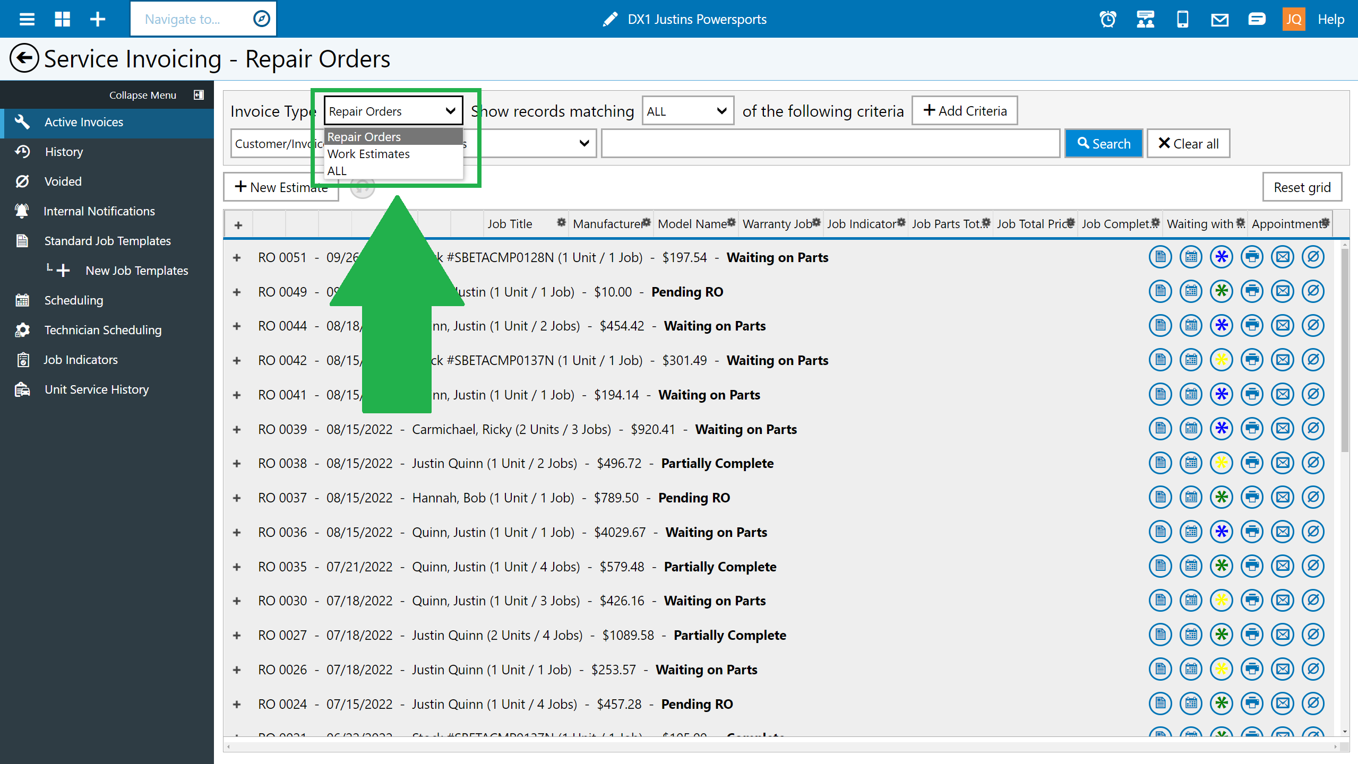Click the yellow status asterisk on RO 0042
1358x764 pixels.
[x=1221, y=360]
